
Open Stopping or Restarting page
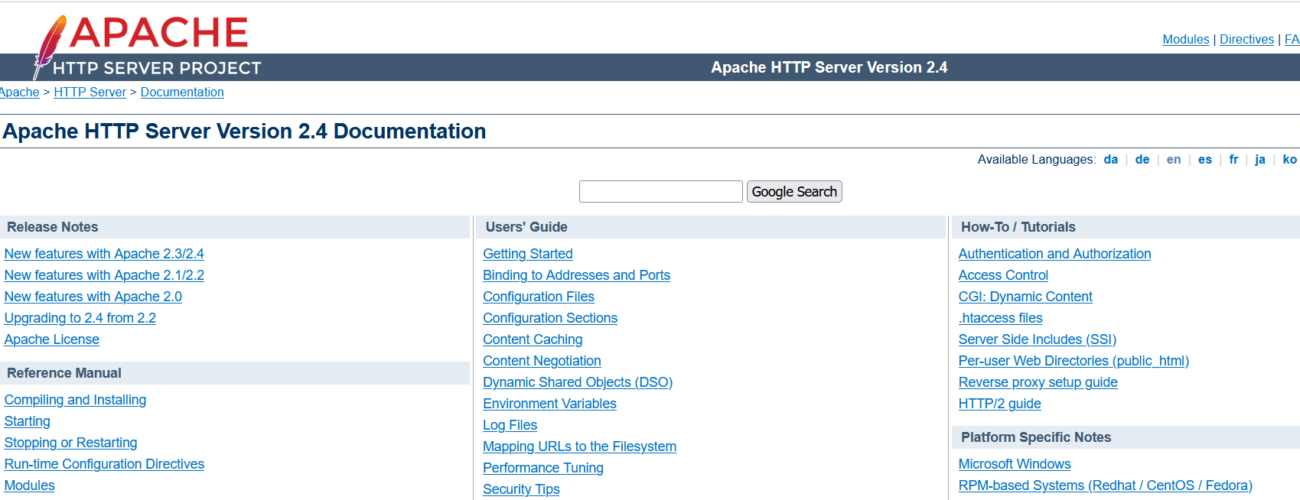(71, 443)
